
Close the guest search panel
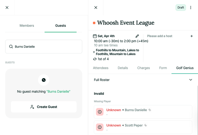click(x=7, y=8)
